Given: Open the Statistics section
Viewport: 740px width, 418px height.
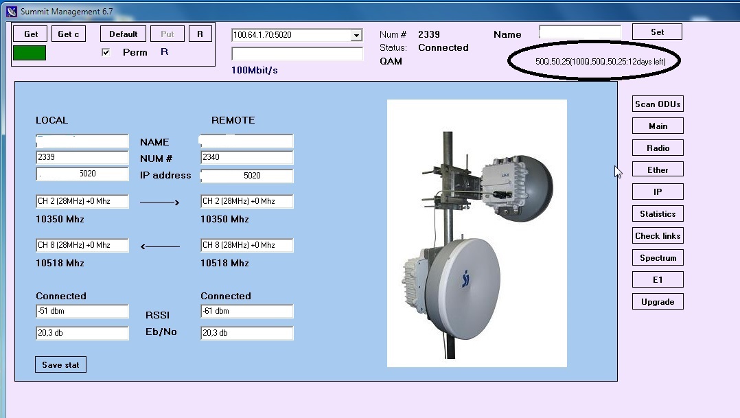Looking at the screenshot, I should click(x=658, y=213).
